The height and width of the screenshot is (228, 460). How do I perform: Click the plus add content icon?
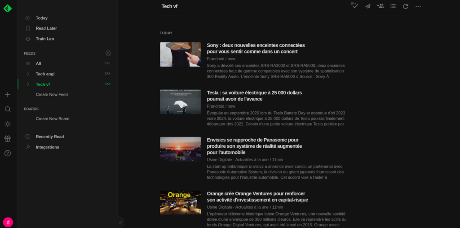click(8, 94)
